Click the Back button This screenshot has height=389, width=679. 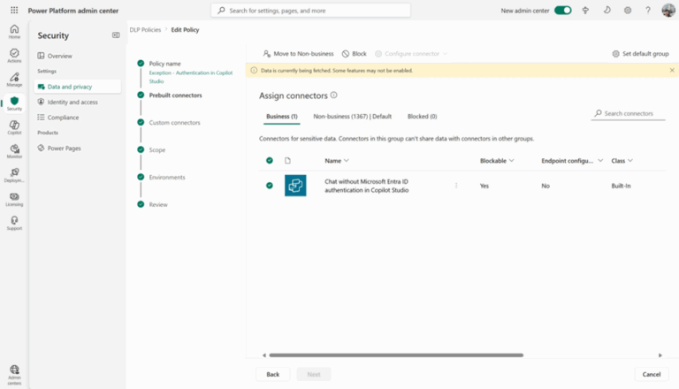click(x=273, y=374)
